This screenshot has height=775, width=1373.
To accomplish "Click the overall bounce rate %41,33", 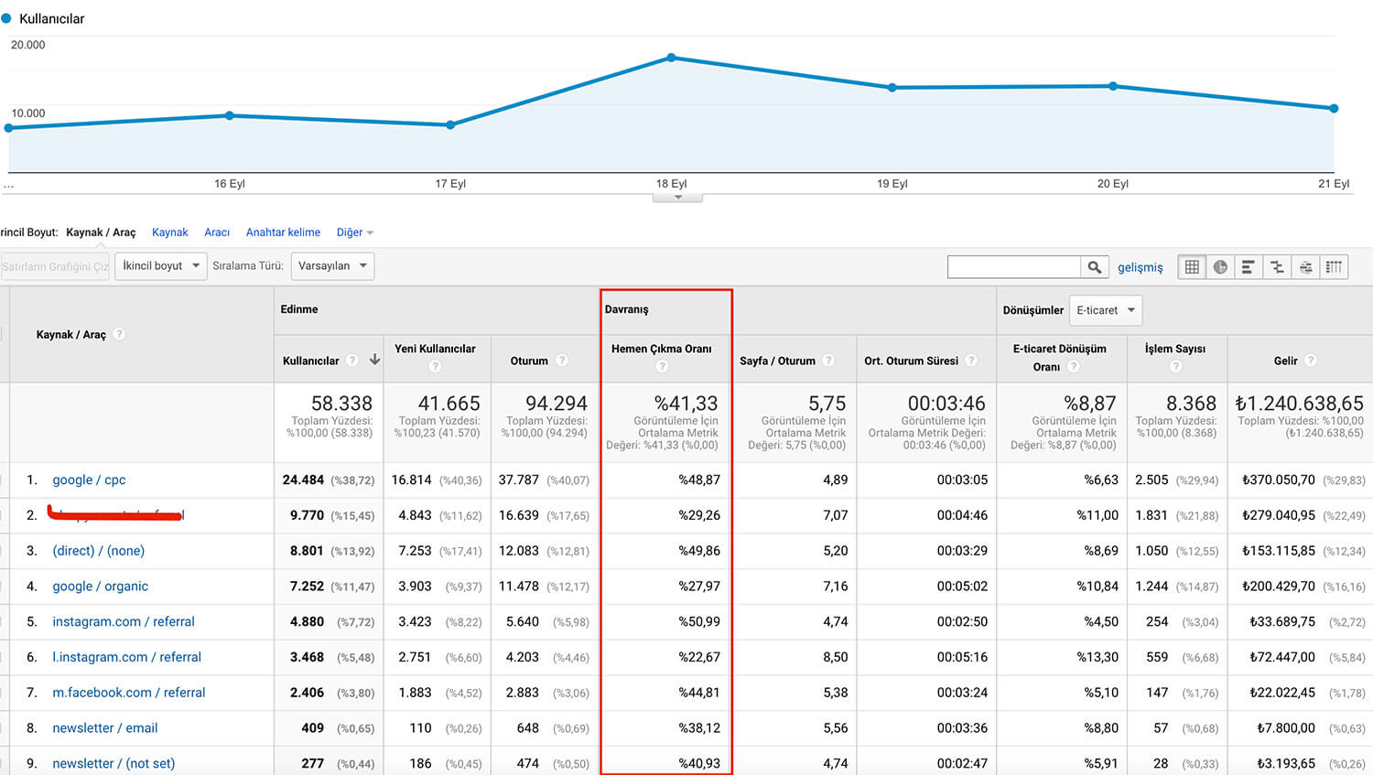I will (686, 404).
